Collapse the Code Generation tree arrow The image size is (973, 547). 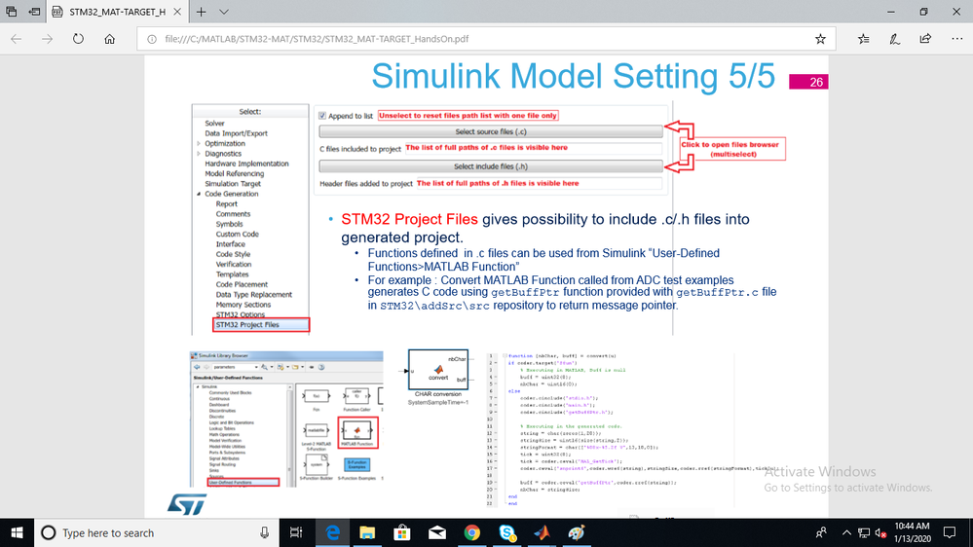199,194
